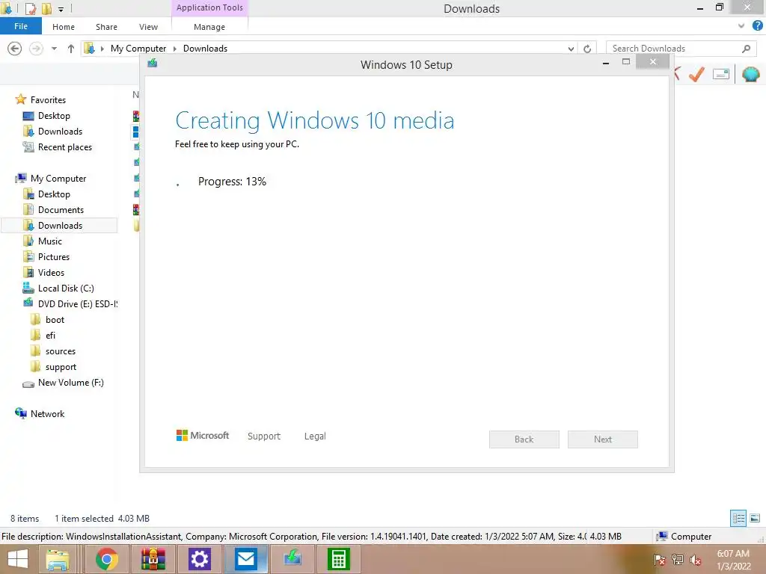Open the address bar history dropdown
This screenshot has height=574, width=766.
click(571, 49)
